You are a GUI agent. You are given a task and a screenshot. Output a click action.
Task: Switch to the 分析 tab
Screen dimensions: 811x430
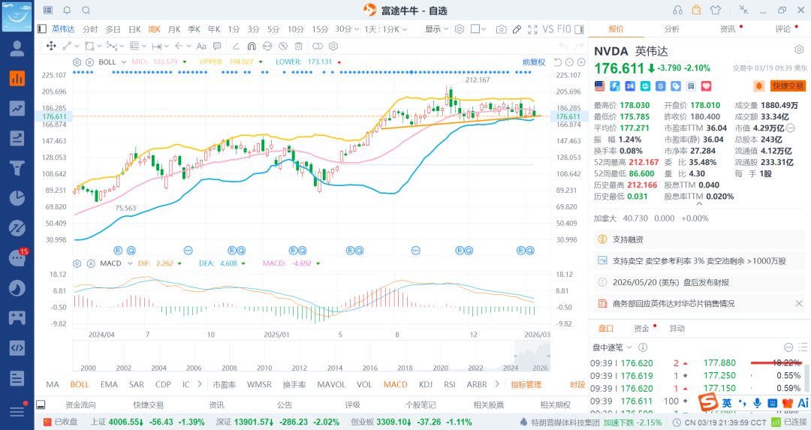[671, 29]
